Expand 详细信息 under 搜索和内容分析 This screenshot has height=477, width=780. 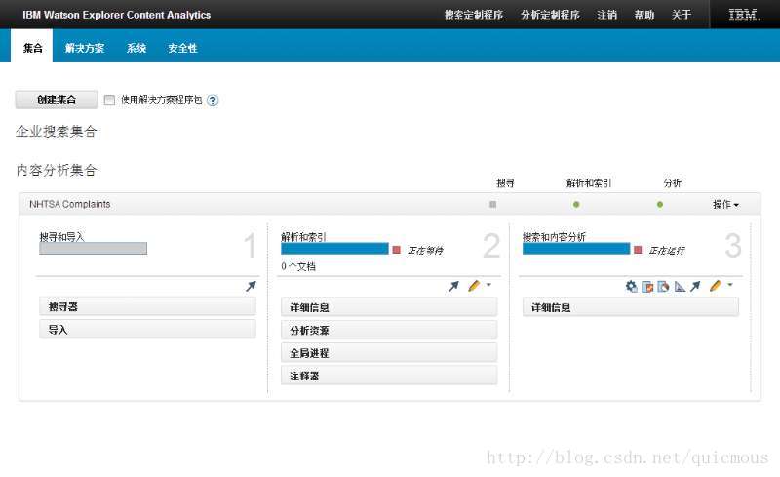tap(631, 307)
